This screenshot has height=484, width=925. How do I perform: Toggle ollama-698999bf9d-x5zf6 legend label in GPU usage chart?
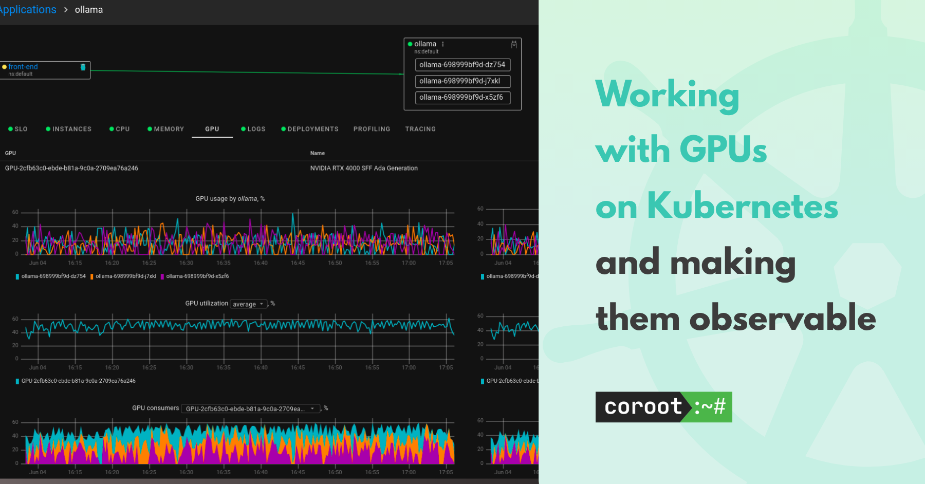click(x=197, y=276)
